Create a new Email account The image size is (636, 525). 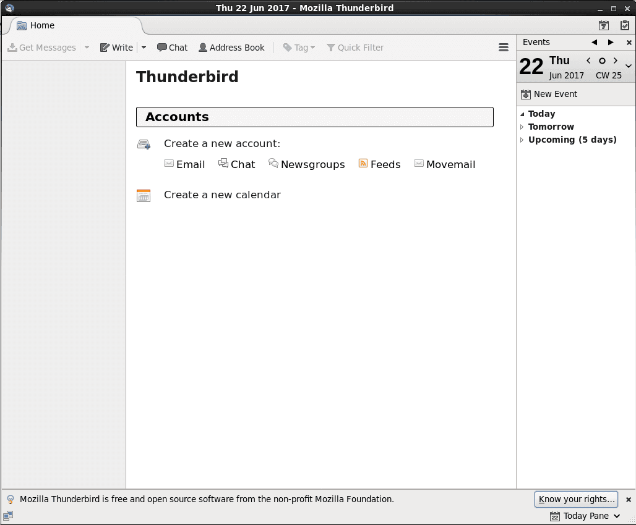(184, 164)
